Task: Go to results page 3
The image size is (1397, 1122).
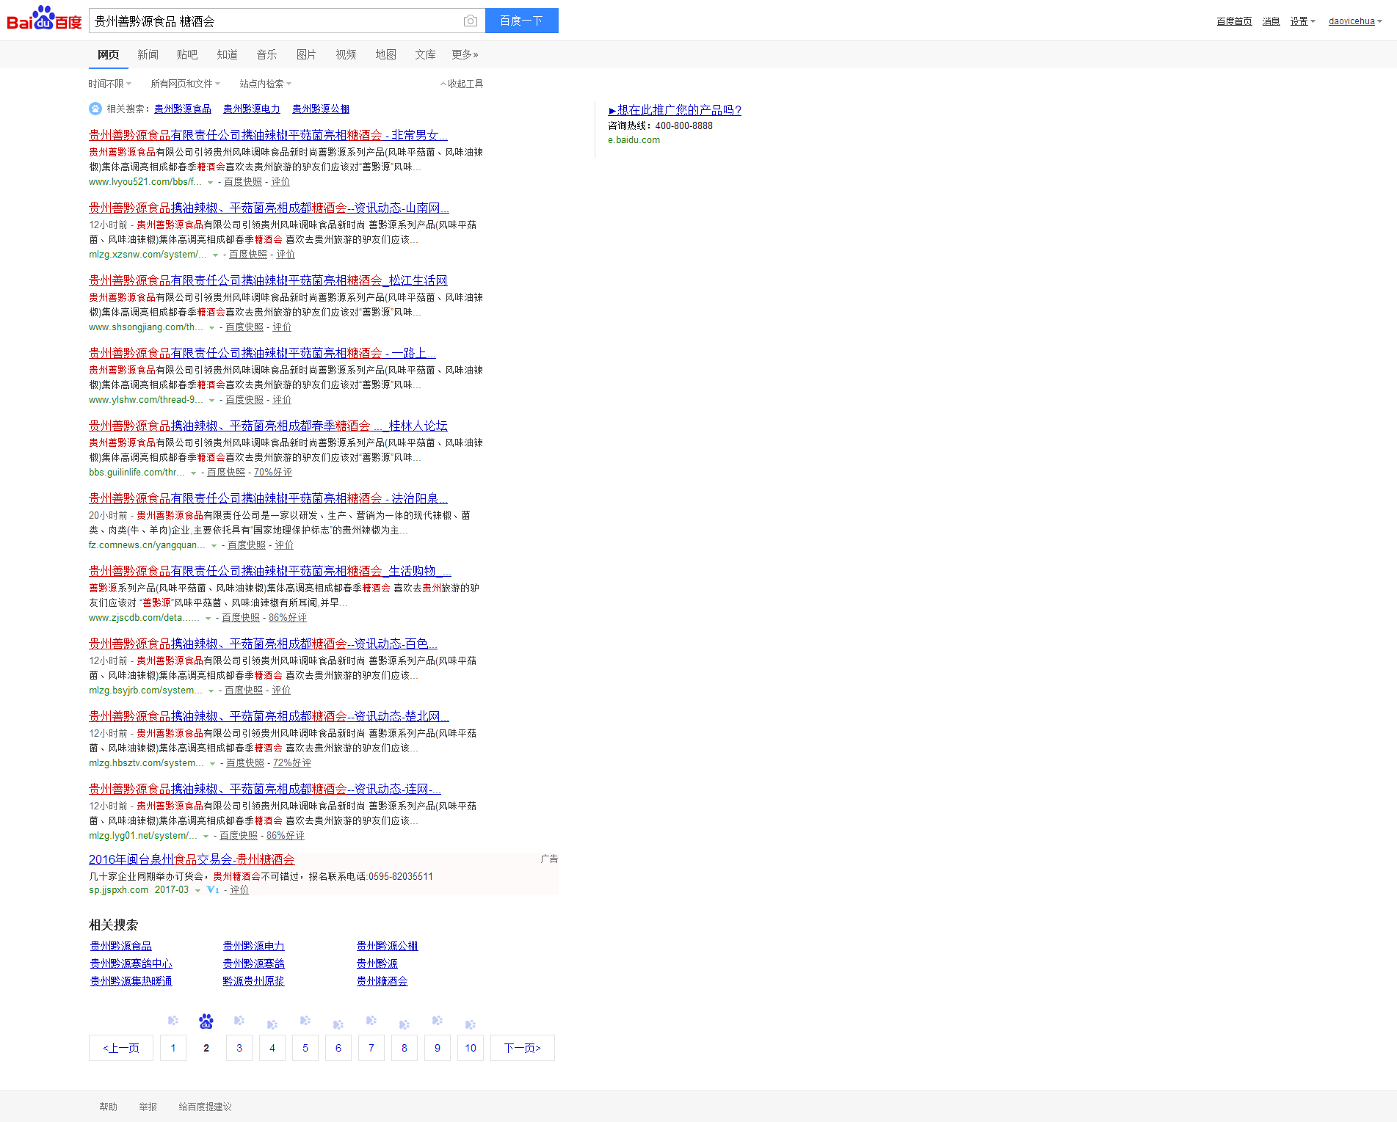Action: [x=239, y=1048]
